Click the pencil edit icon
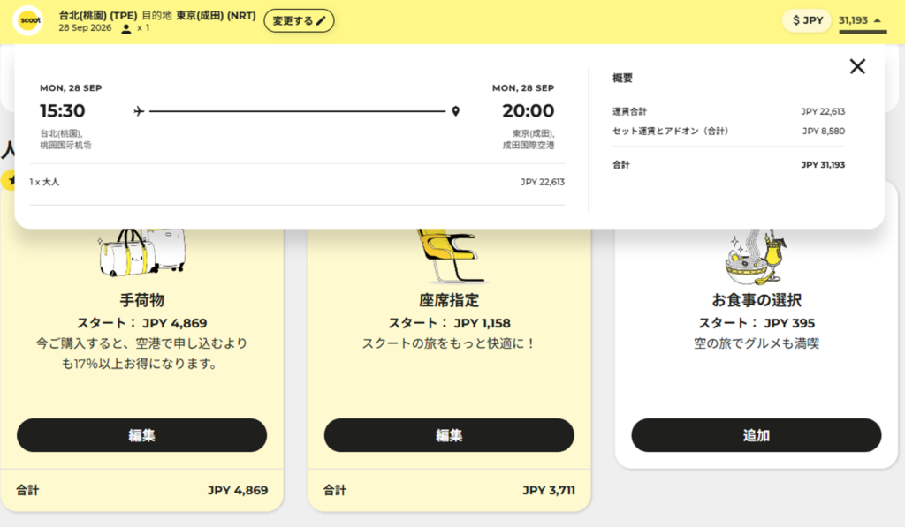Screen dimensions: 905x527 [x=322, y=20]
